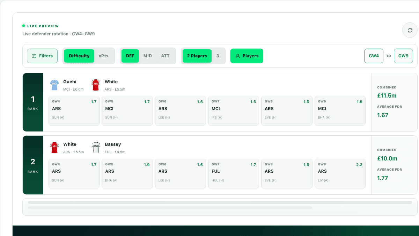Click White's Arsenal shirt icon in rank 2

pyautogui.click(x=54, y=148)
